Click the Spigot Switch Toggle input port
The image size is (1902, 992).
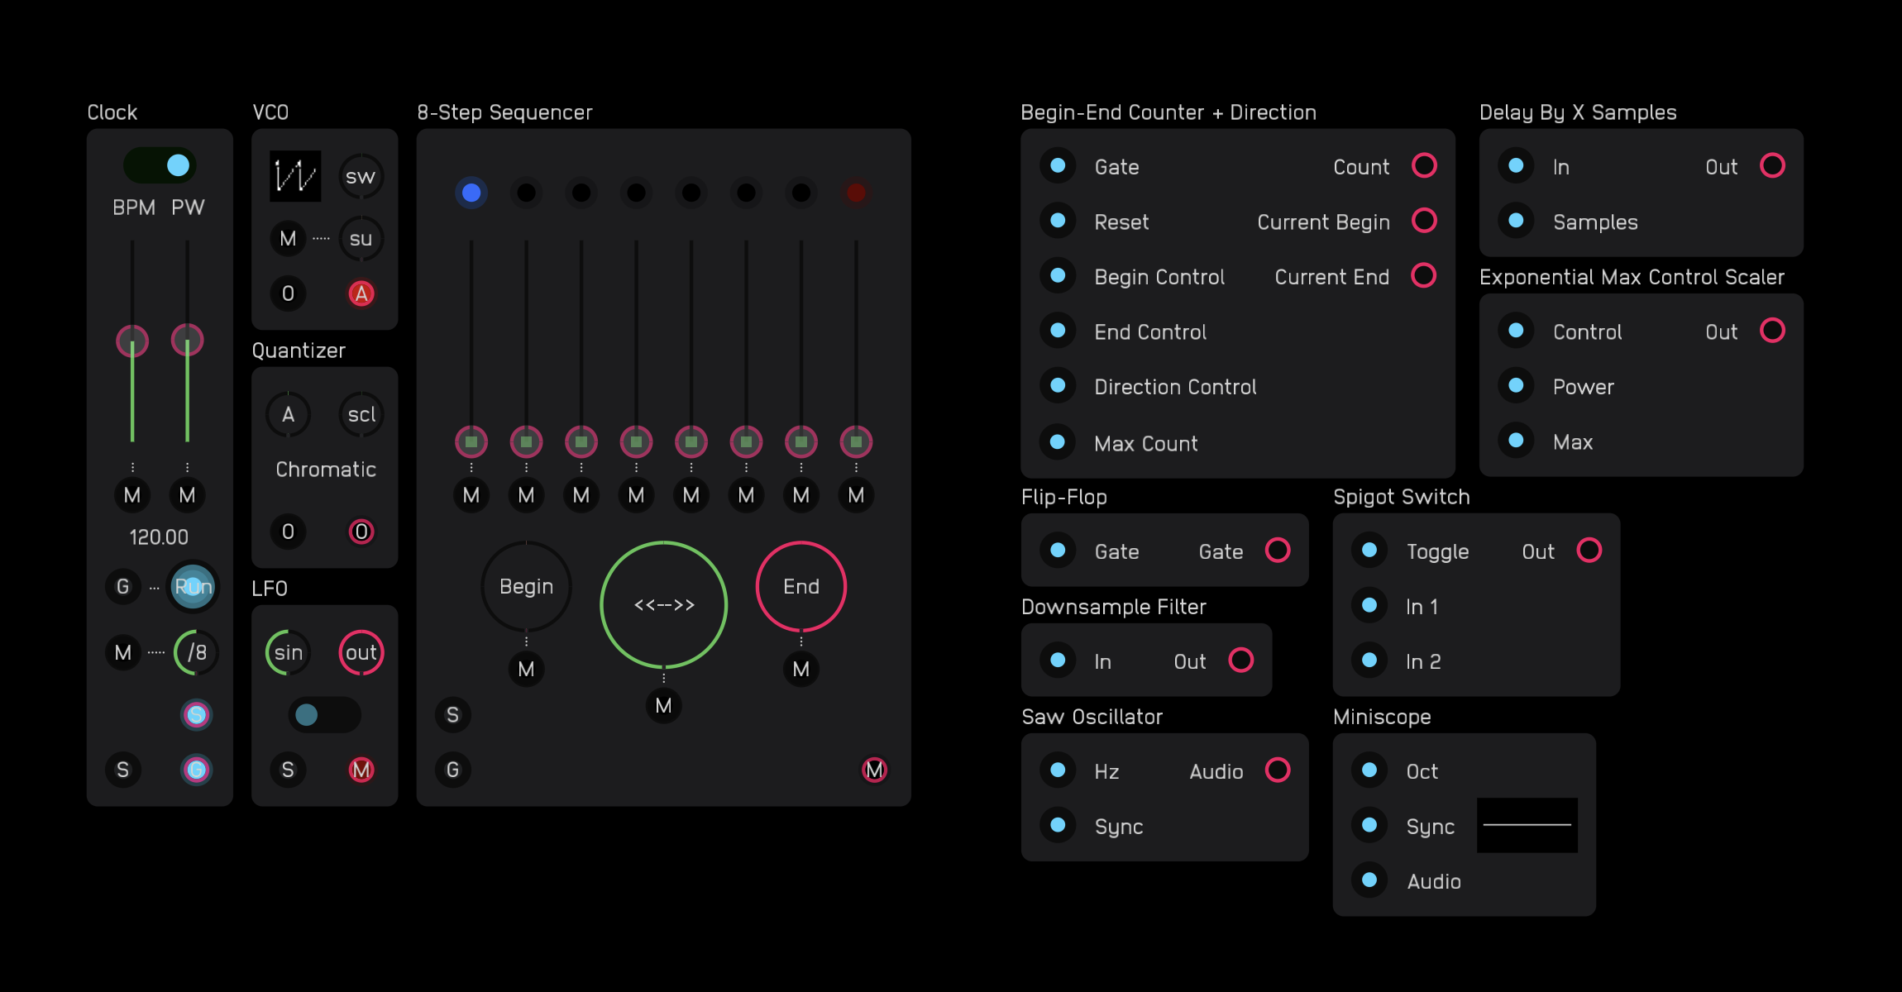pyautogui.click(x=1369, y=551)
